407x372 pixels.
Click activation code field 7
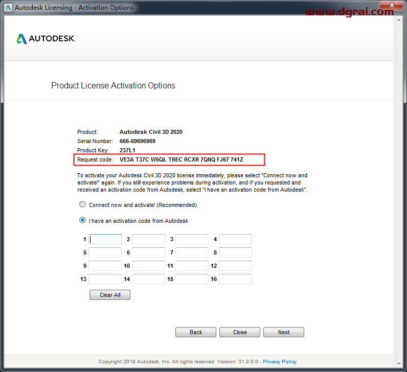192,252
